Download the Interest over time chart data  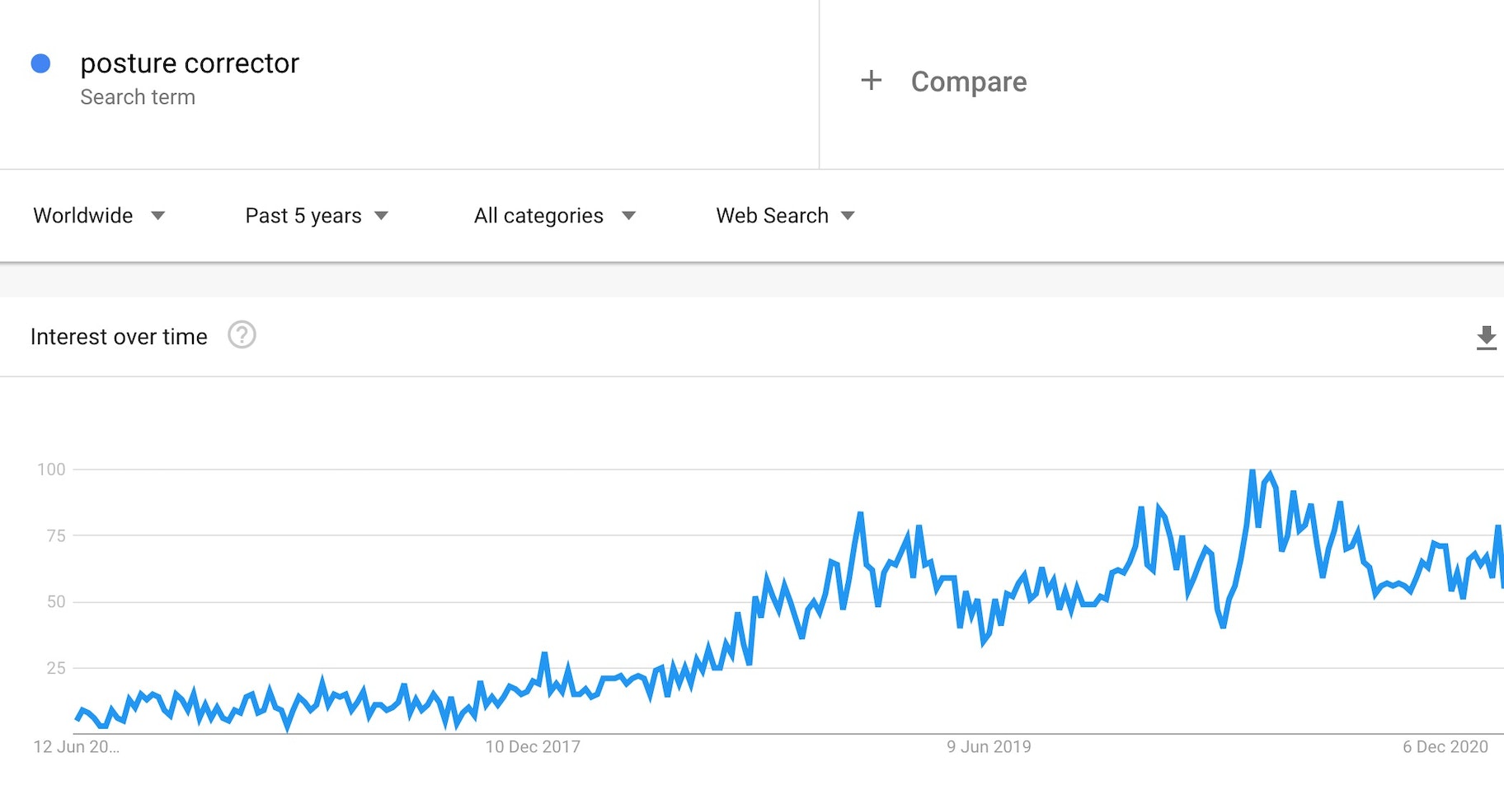coord(1486,337)
